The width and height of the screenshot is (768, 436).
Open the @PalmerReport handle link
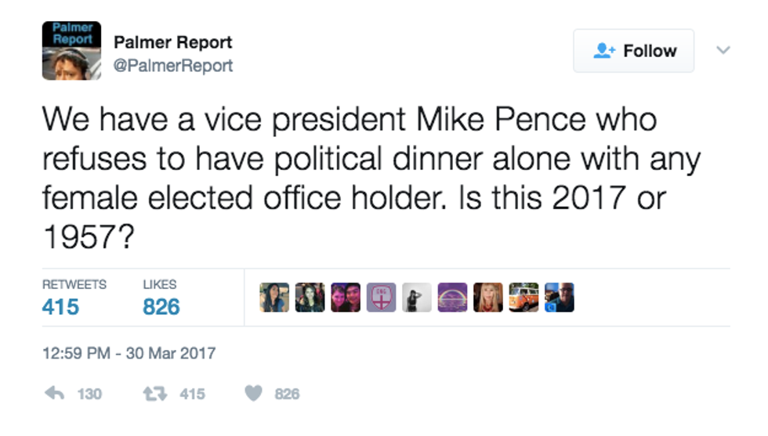point(173,66)
